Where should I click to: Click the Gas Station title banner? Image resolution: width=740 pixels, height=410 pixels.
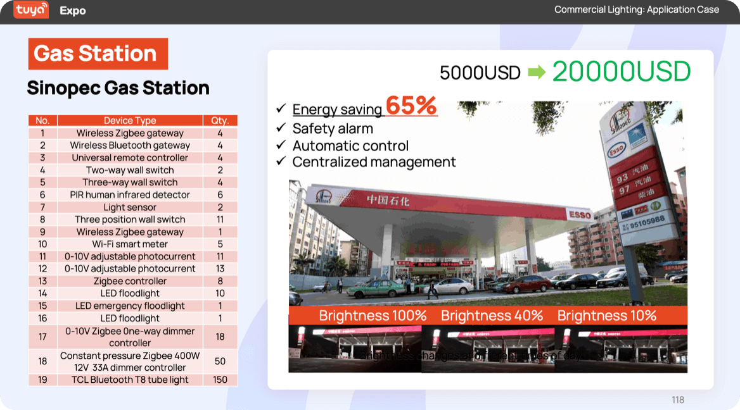[x=98, y=54]
